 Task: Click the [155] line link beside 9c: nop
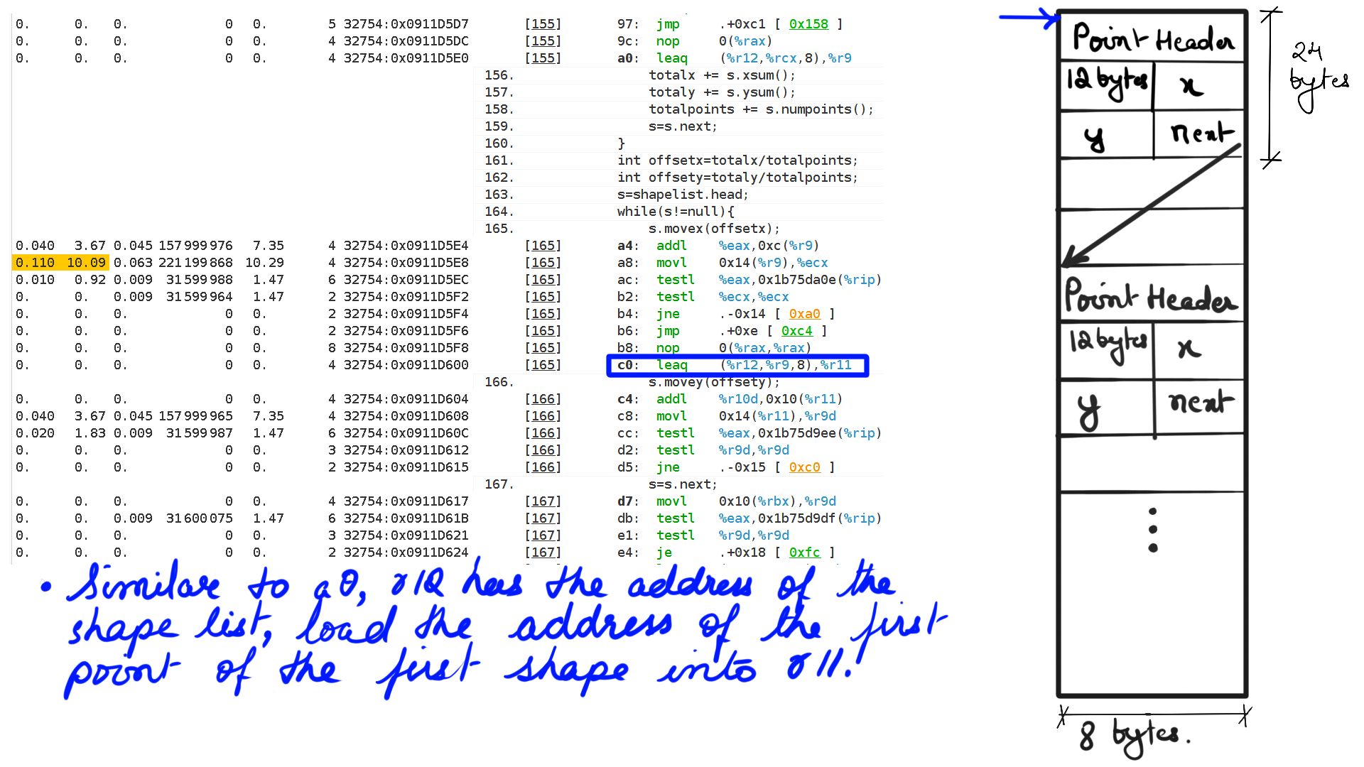[543, 41]
